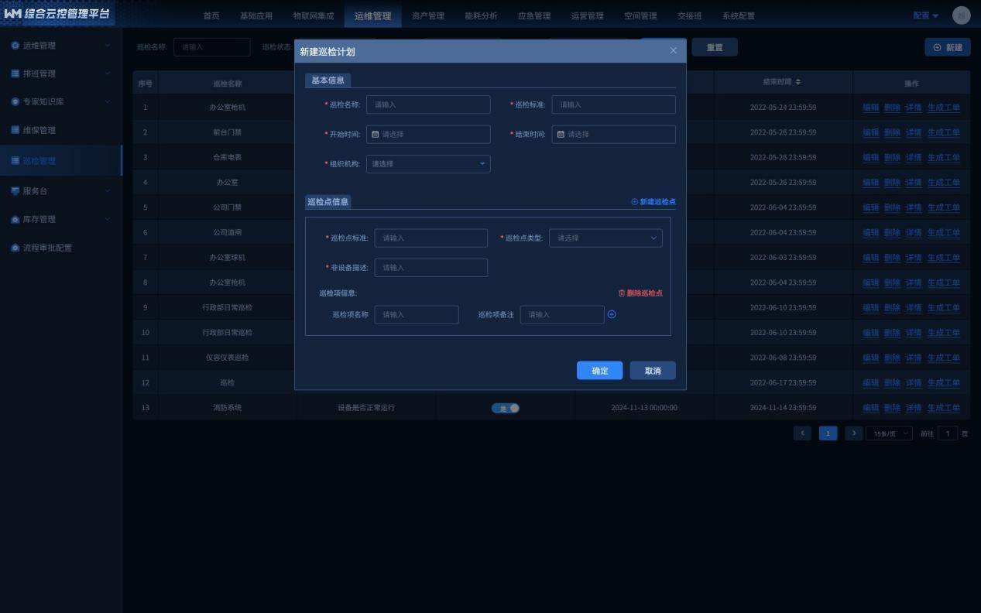Image resolution: width=981 pixels, height=613 pixels.
Task: Switch to 资产管理 top navigation tab
Action: [427, 15]
